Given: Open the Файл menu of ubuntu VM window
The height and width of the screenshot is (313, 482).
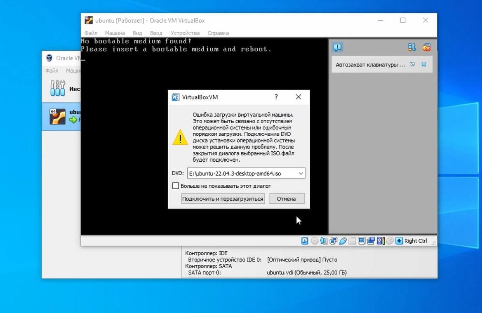Looking at the screenshot, I should click(x=91, y=33).
